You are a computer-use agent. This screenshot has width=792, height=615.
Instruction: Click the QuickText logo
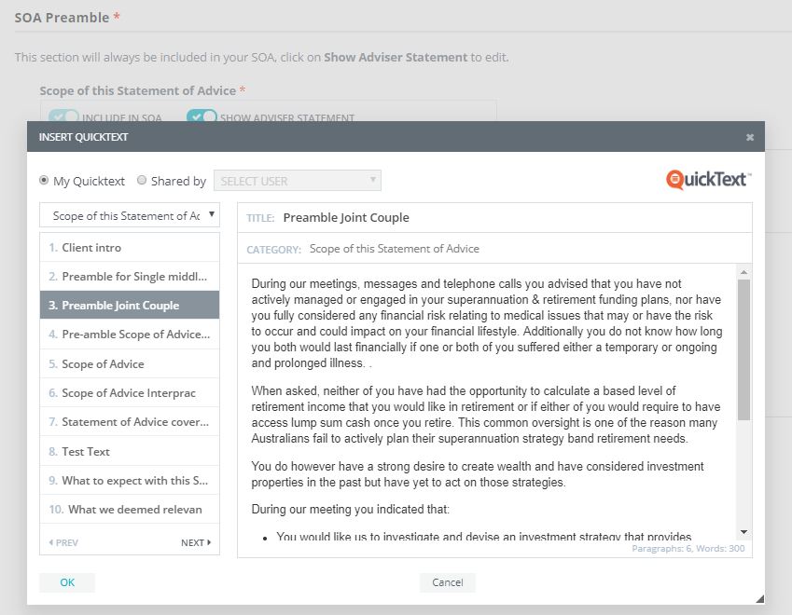[x=708, y=180]
